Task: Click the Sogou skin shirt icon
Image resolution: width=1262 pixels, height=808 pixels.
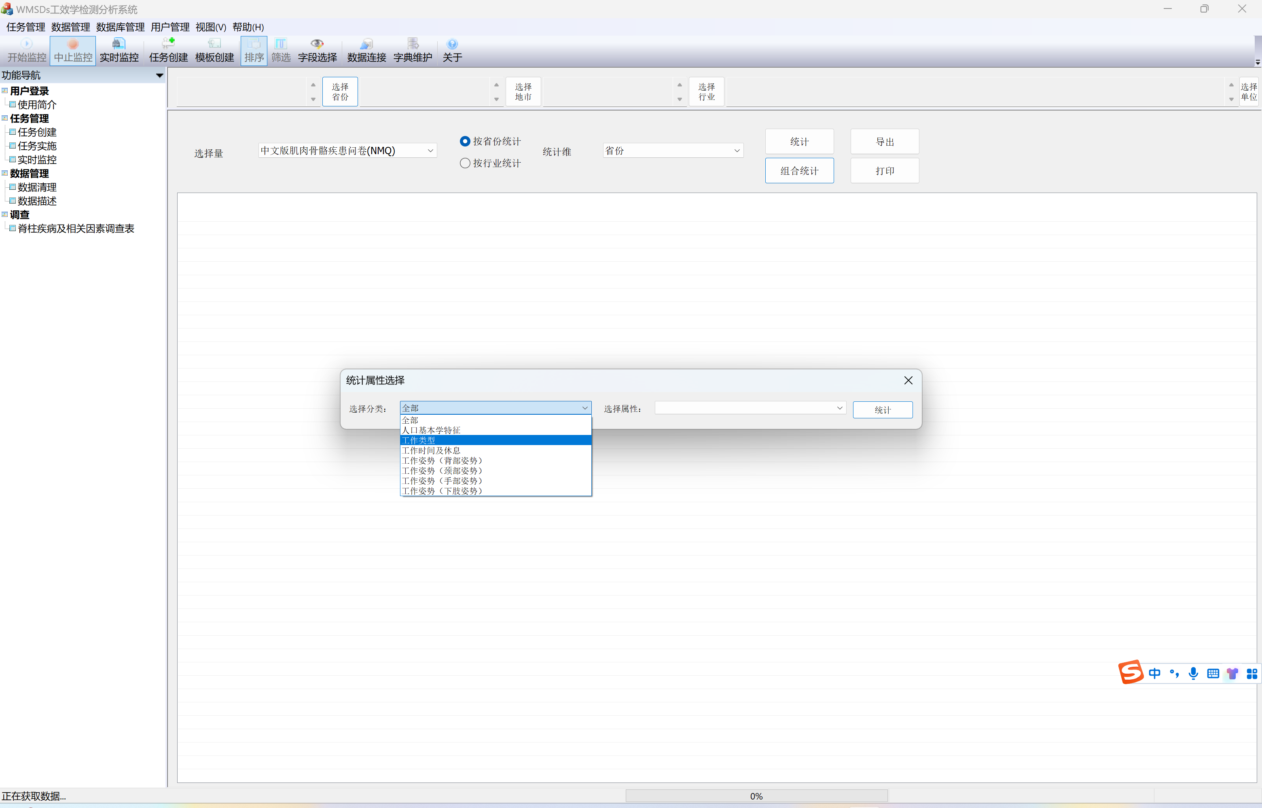Action: click(1232, 673)
